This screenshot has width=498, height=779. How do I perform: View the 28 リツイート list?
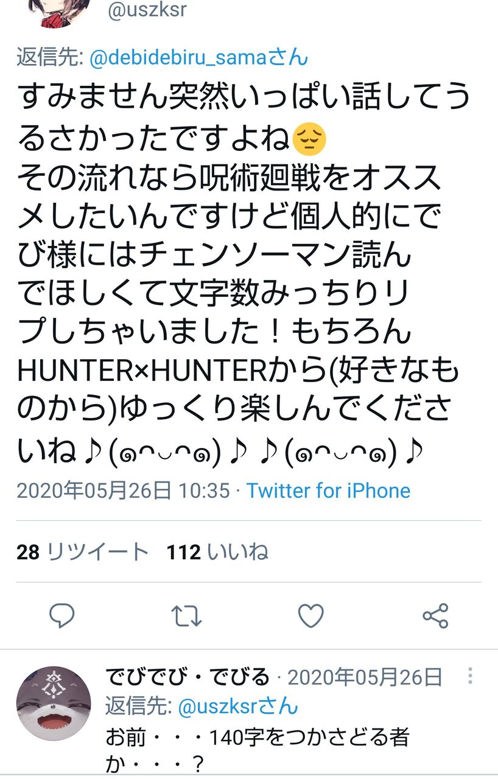(x=83, y=552)
